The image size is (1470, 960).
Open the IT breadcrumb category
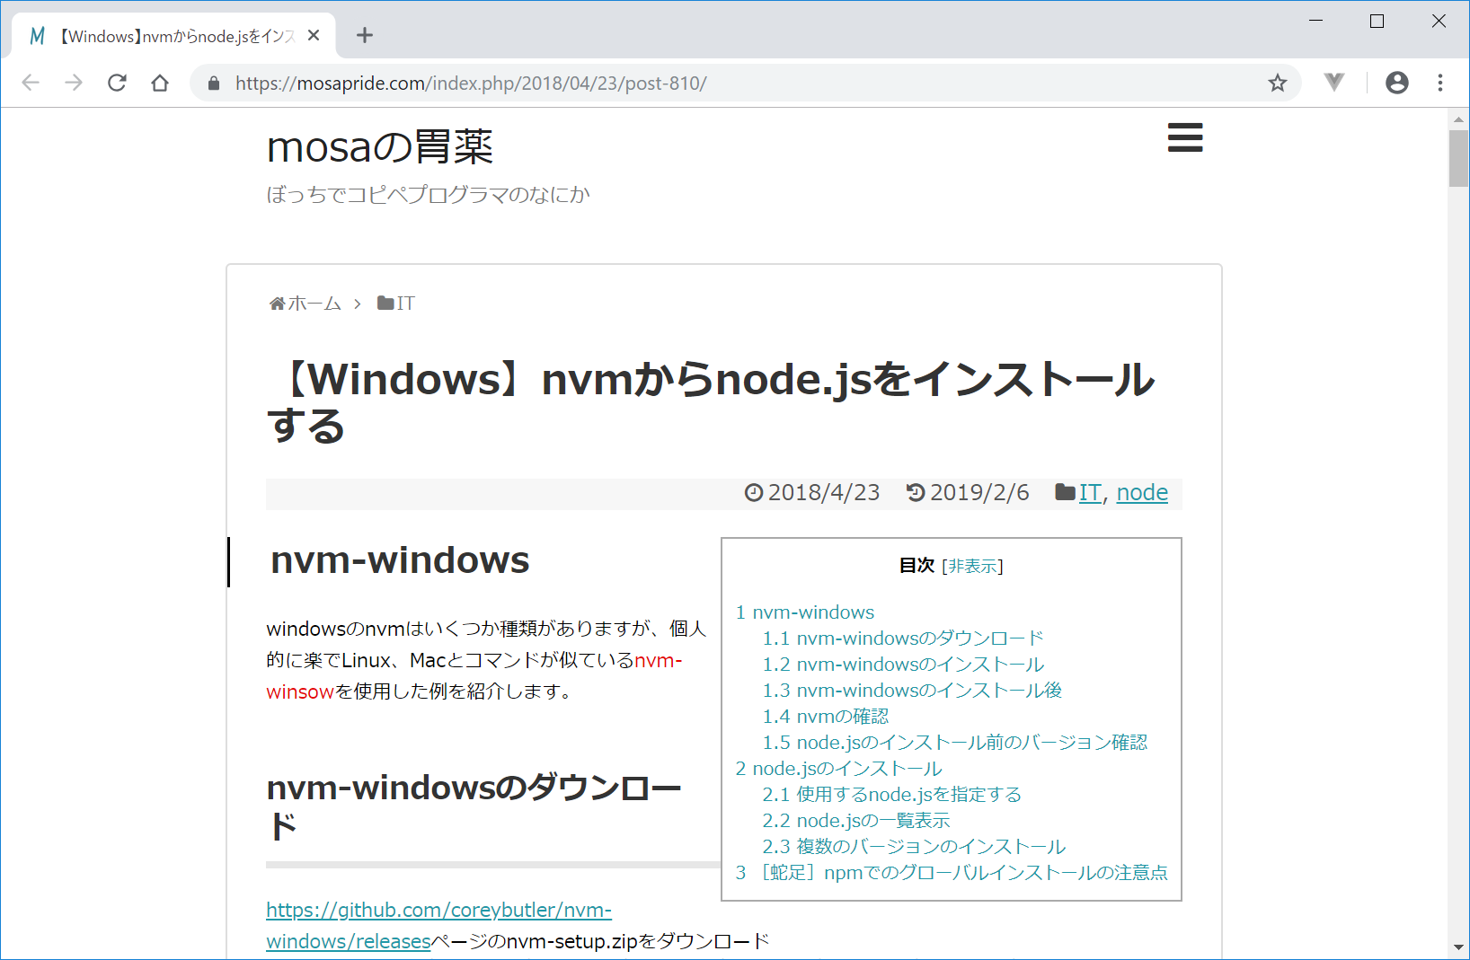pyautogui.click(x=405, y=304)
